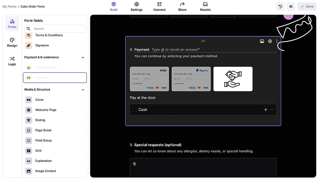Select Special requests question title
319x180 pixels.
coord(158,145)
